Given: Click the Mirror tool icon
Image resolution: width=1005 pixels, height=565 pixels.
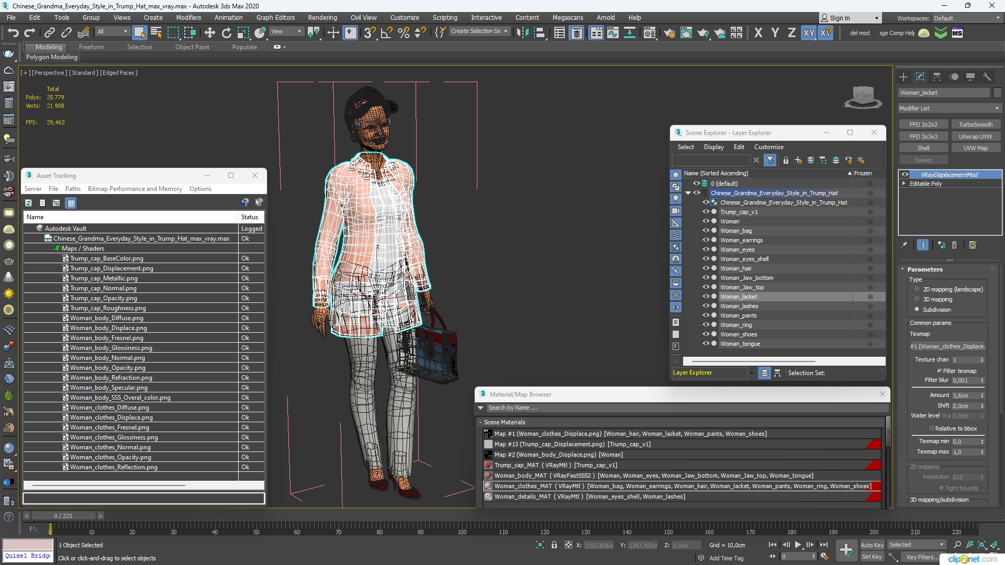Looking at the screenshot, I should (522, 33).
